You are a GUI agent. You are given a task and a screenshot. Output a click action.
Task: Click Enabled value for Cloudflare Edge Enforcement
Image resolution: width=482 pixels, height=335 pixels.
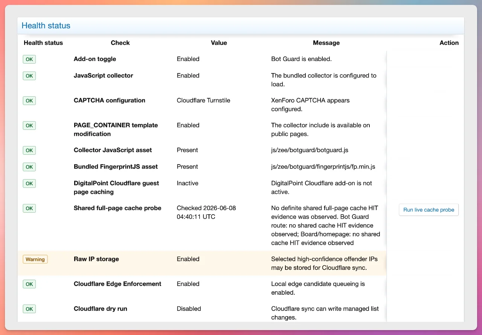pos(188,284)
